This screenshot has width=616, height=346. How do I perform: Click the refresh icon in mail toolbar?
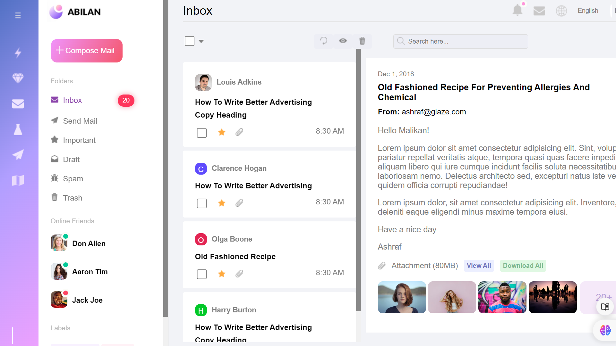pyautogui.click(x=324, y=41)
